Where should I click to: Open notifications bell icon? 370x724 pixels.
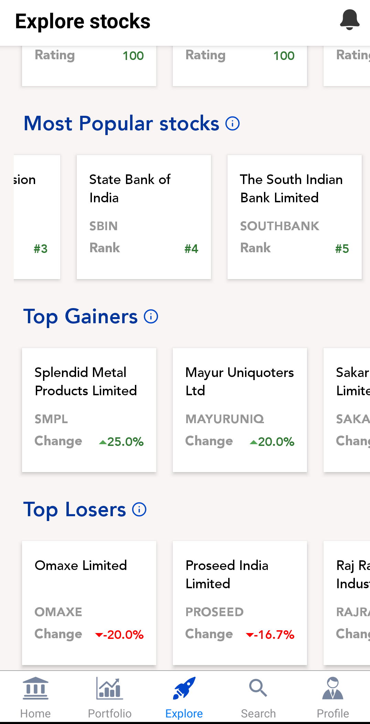point(349,20)
